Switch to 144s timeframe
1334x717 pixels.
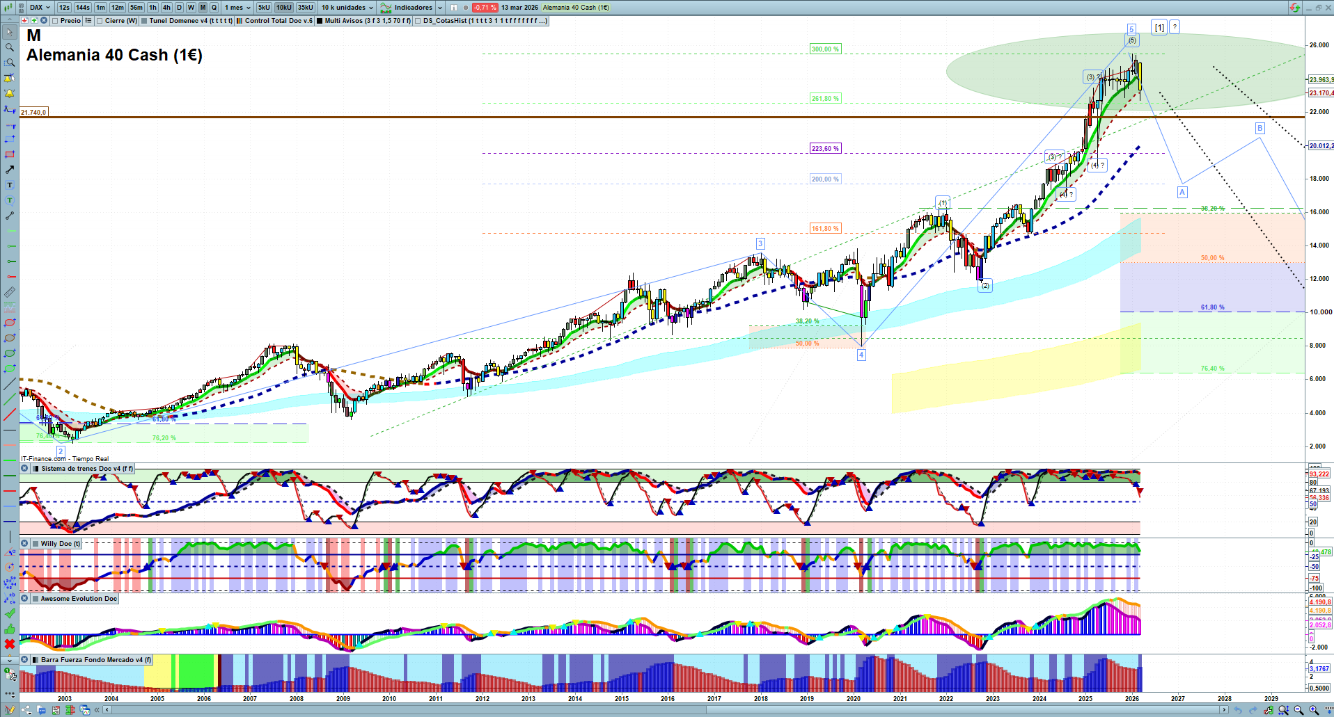click(x=83, y=8)
